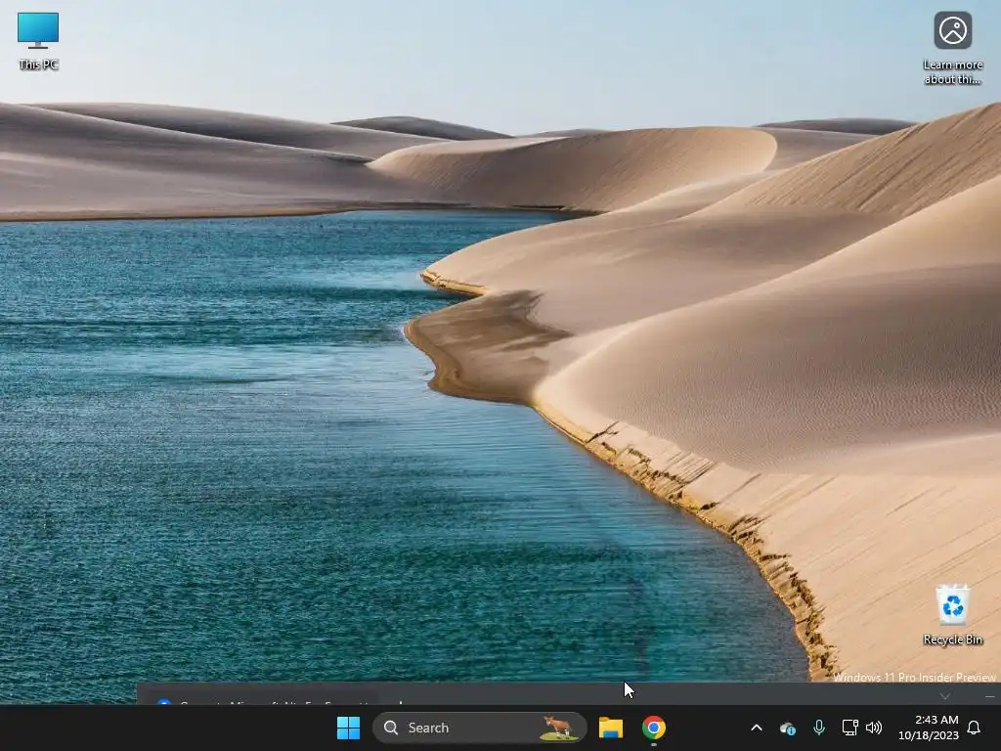1001x751 pixels.
Task: Expand the hidden tray icons chevron
Action: coord(757,728)
